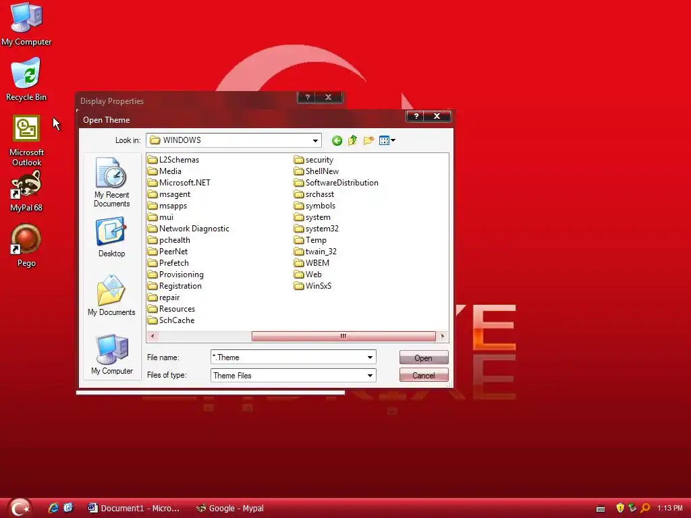Viewport: 691px width, 518px height.
Task: Select the Media folder
Action: [x=165, y=171]
